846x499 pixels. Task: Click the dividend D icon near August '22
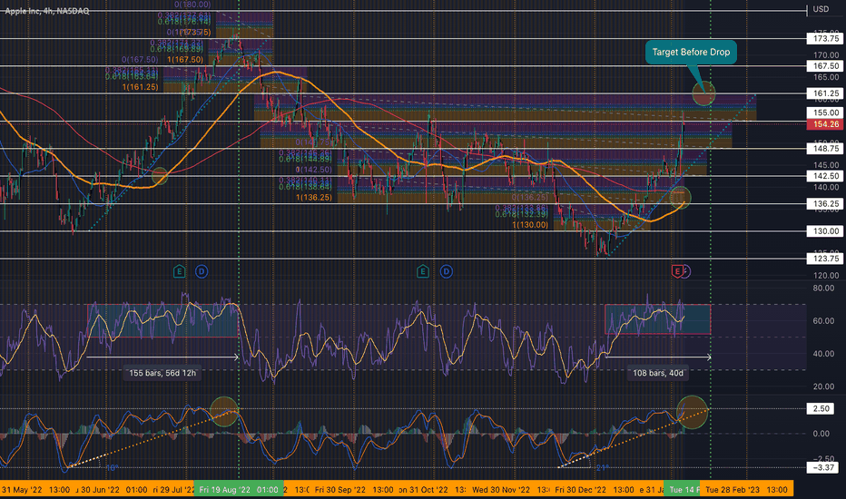point(202,271)
